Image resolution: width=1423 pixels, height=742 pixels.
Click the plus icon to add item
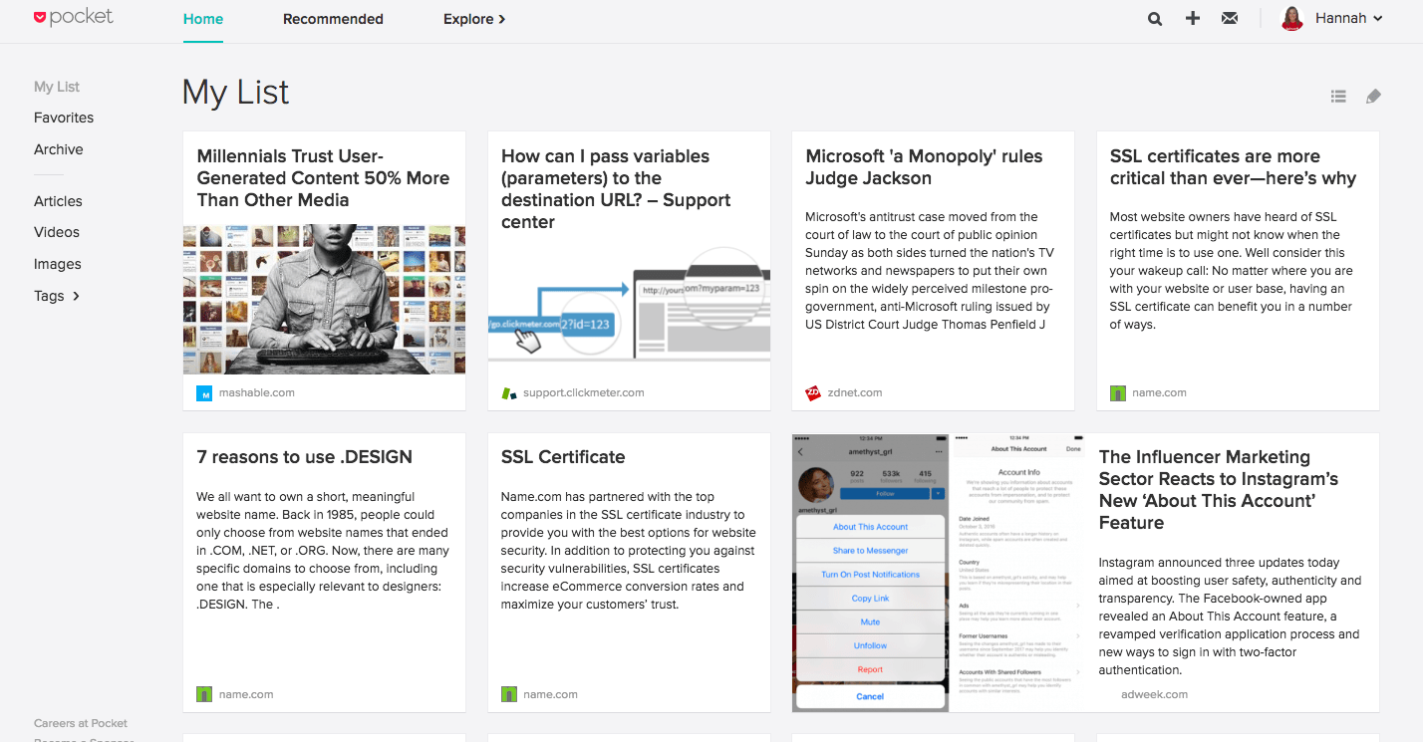1192,18
